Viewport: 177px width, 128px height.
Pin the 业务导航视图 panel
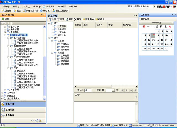(x=42, y=15)
